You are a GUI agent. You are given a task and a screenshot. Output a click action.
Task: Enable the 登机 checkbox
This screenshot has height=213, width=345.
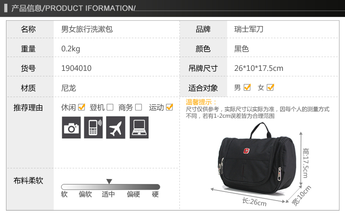point(110,107)
